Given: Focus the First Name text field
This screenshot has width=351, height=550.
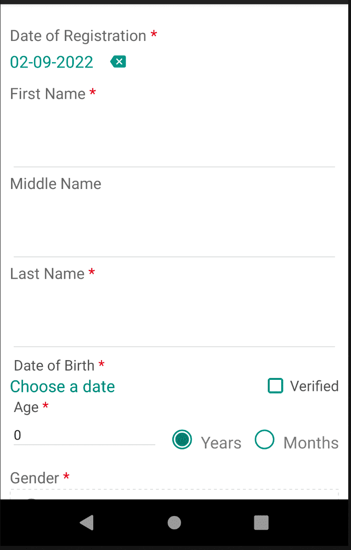Looking at the screenshot, I should pos(174,135).
